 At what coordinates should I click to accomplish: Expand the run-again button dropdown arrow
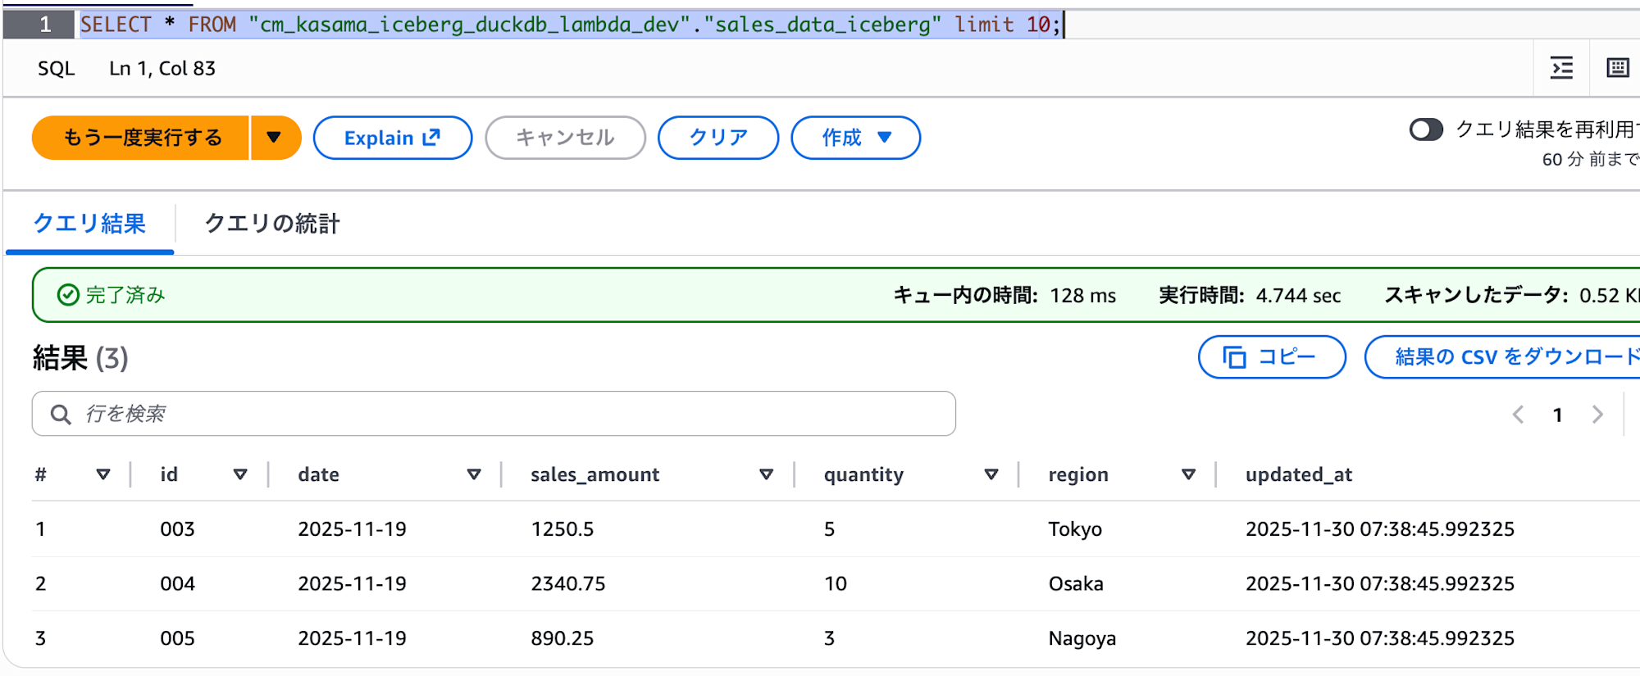pos(275,138)
